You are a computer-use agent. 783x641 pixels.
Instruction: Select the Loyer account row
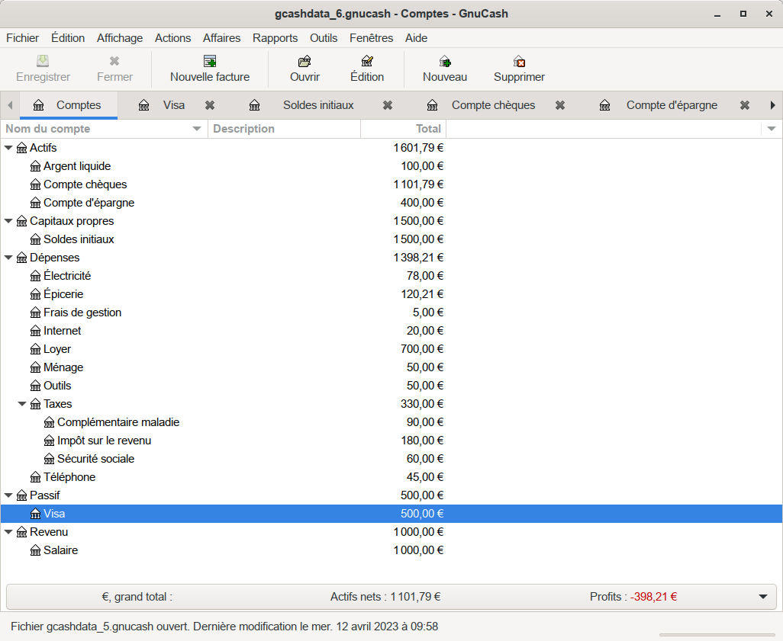coord(57,349)
